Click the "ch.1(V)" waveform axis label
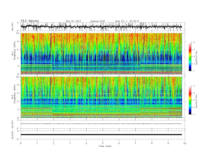208x161 pixels. [12, 27]
